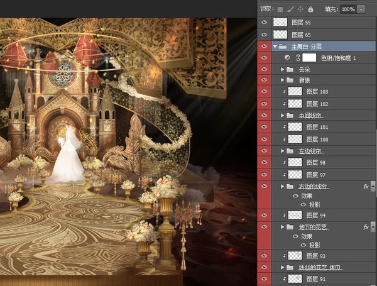Click the white mask thumbnail of 色相/饱和度 1
This screenshot has height=286, width=377.
309,58
